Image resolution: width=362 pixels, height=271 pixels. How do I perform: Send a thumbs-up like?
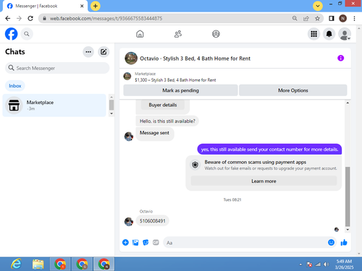click(x=344, y=242)
